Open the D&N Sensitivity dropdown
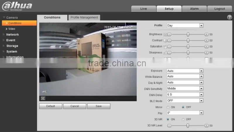The height and width of the screenshot is (132, 234). pyautogui.click(x=185, y=89)
